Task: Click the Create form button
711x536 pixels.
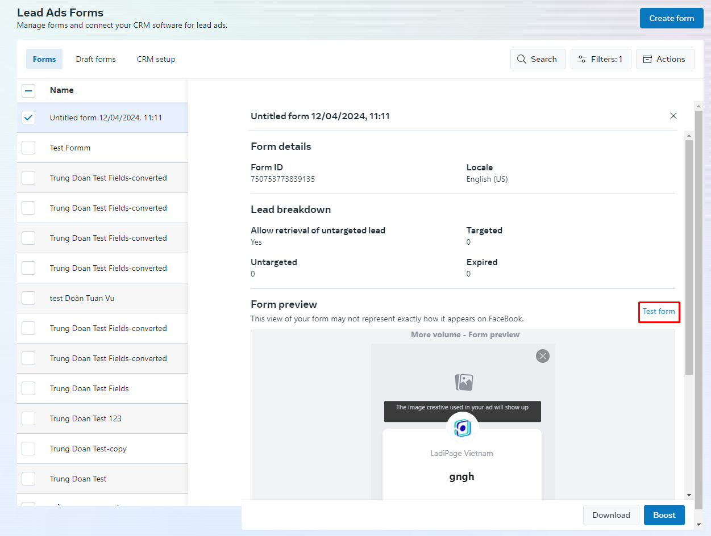Action: [x=671, y=18]
